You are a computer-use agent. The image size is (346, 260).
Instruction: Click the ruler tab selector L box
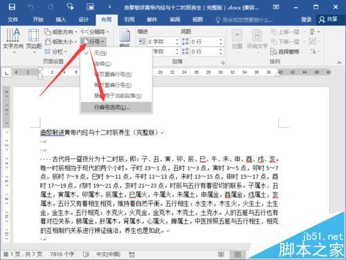[7, 73]
